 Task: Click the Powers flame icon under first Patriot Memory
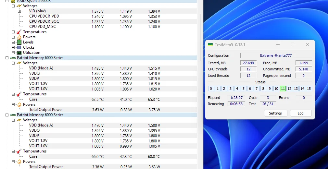pyautogui.click(x=19, y=104)
